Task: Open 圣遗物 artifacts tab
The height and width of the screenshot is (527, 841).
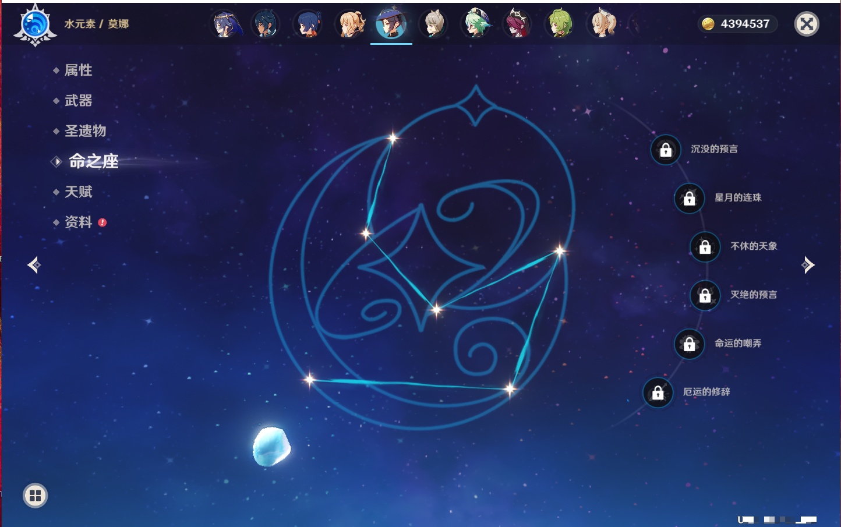Action: click(x=85, y=131)
